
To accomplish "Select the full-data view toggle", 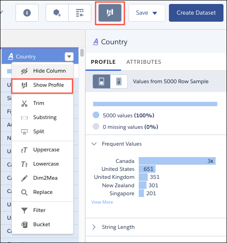I will (x=119, y=81).
